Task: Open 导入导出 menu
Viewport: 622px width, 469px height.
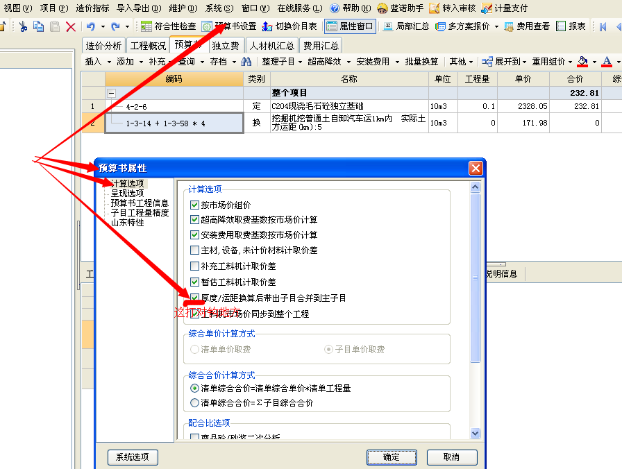Action: tap(140, 8)
